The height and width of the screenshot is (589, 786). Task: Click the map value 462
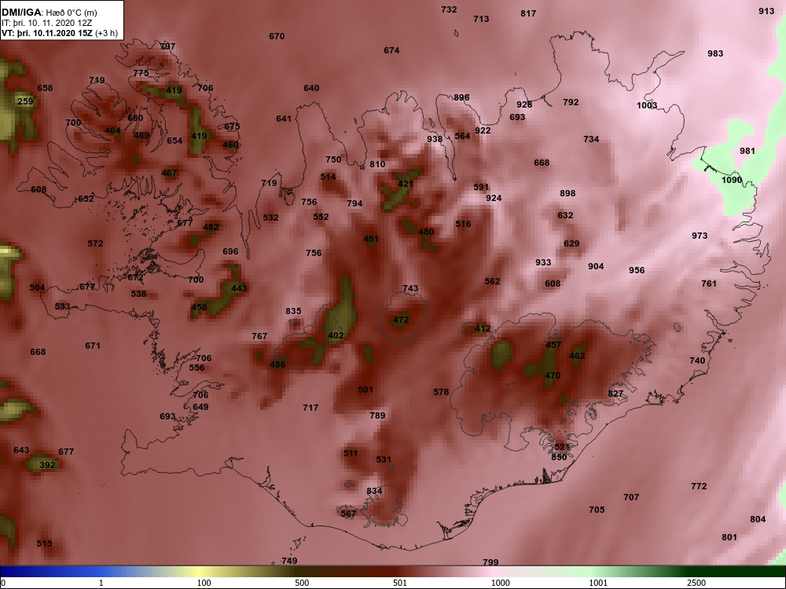coord(577,356)
